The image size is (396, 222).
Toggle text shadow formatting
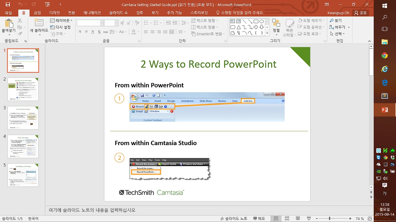(x=99, y=32)
